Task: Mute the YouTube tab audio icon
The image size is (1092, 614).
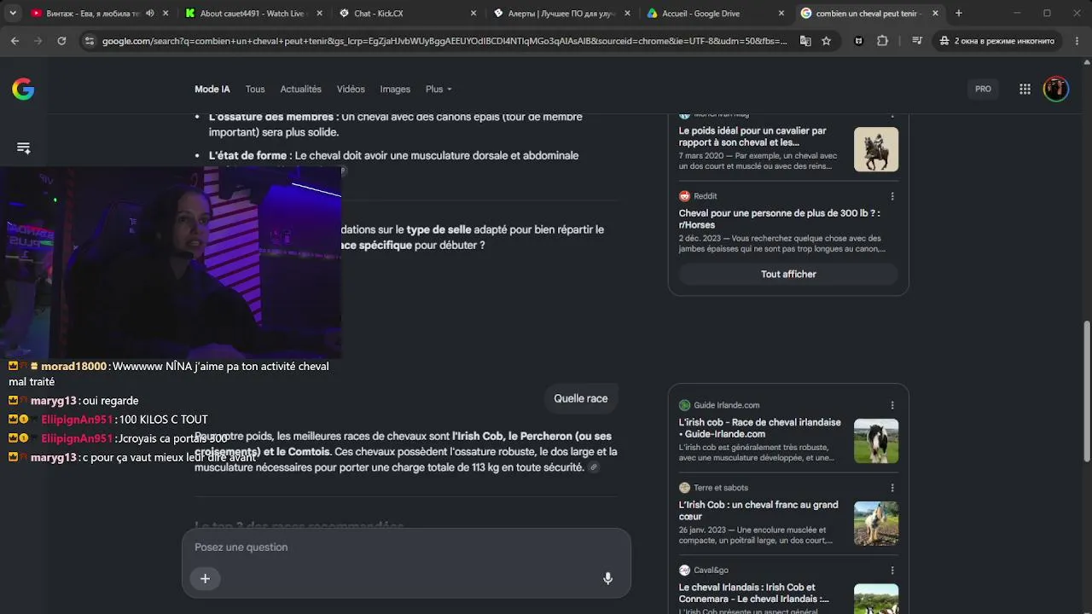Action: click(150, 14)
